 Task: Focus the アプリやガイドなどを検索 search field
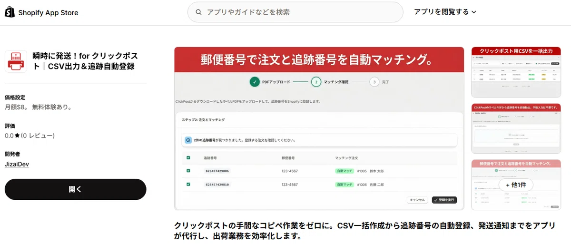click(x=295, y=12)
